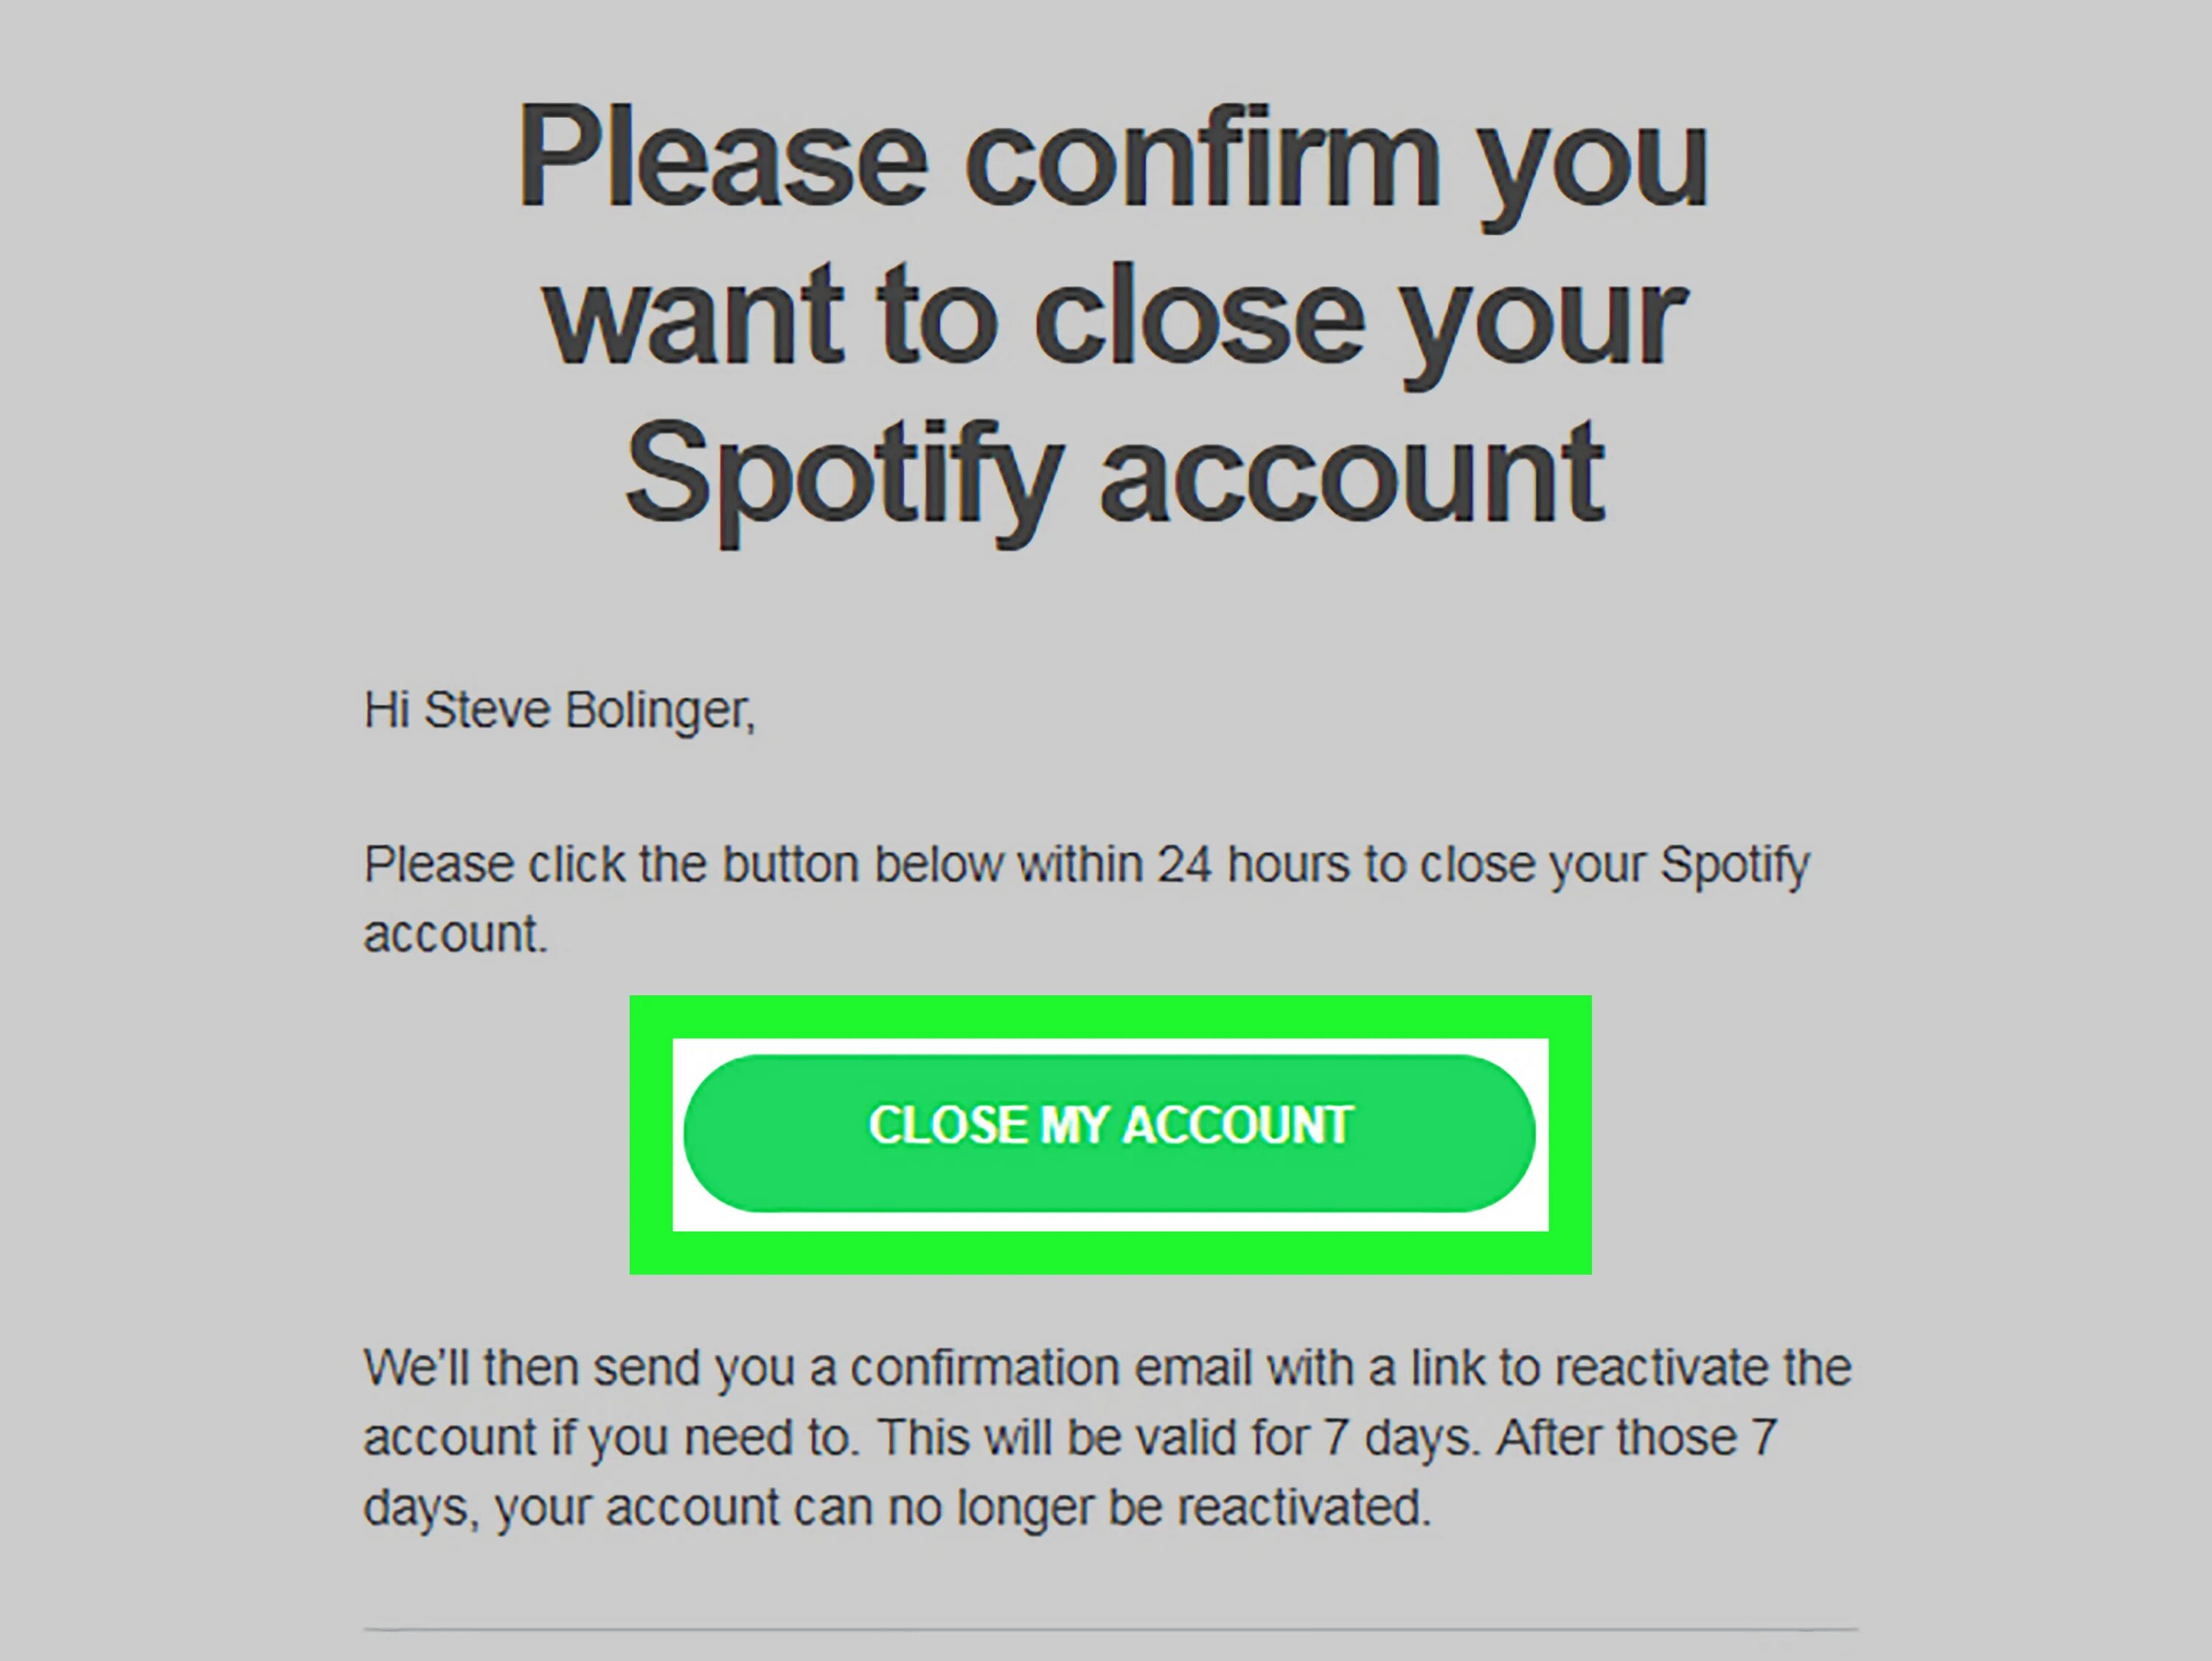Click the CLOSE MY ACCOUNT button
This screenshot has height=1661, width=2212.
pyautogui.click(x=1109, y=1133)
